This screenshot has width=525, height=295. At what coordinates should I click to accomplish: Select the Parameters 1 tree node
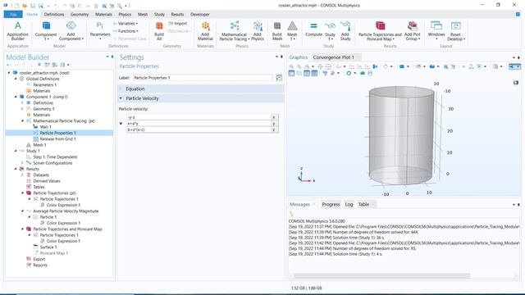point(44,85)
